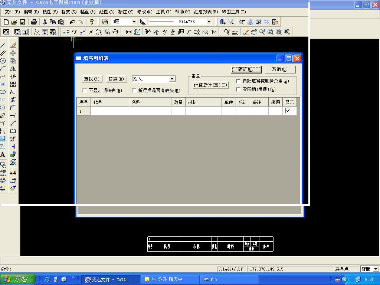Open the 文件(F) menu
The width and height of the screenshot is (380, 285).
(12, 12)
